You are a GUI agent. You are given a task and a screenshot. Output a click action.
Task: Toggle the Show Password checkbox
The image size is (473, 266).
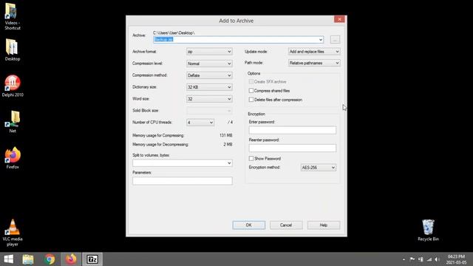tap(251, 158)
